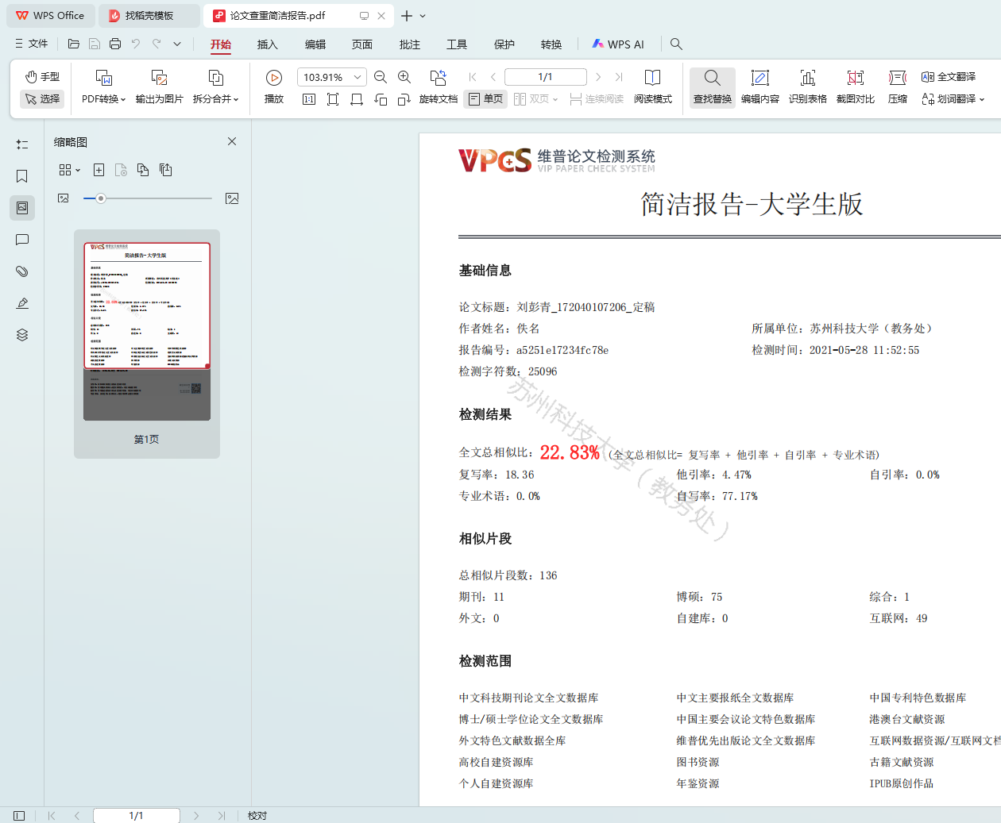Activate the Select tool (选择)
This screenshot has height=823, width=1001.
42,99
